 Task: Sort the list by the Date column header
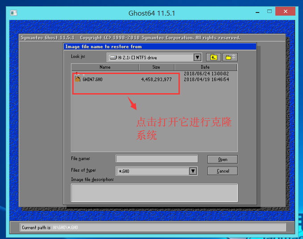205,67
